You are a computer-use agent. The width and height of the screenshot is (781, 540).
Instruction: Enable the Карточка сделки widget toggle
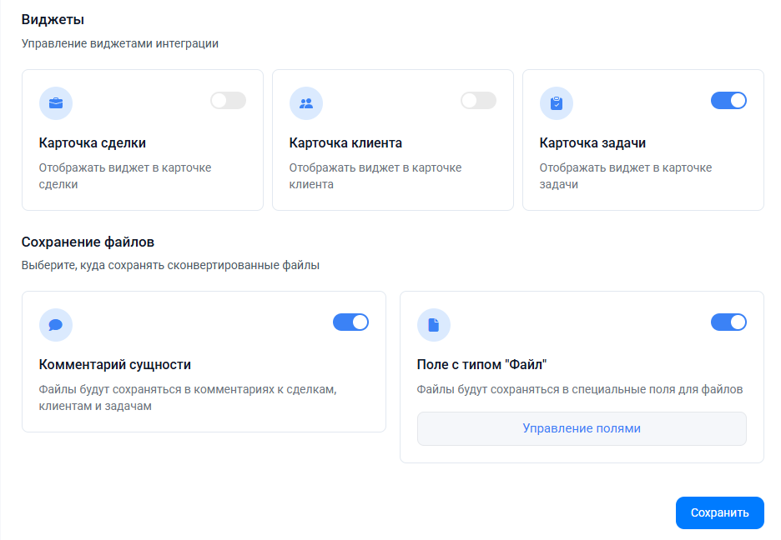pos(228,101)
